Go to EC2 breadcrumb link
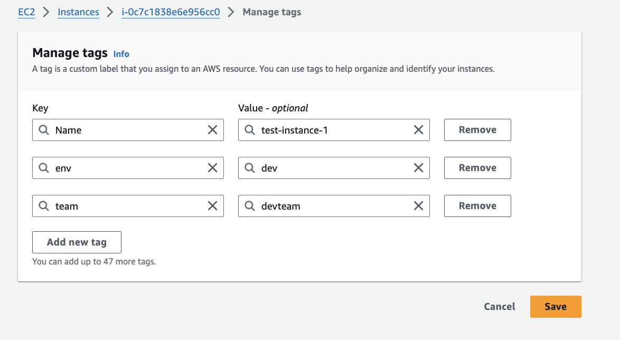The width and height of the screenshot is (620, 340). click(x=26, y=12)
